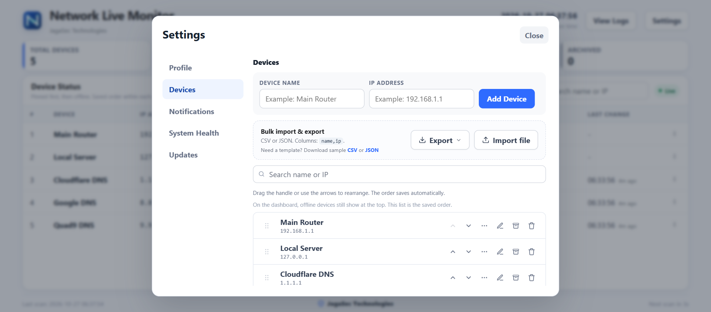This screenshot has width=711, height=312.
Task: Move Main Router down in the list
Action: tap(468, 226)
